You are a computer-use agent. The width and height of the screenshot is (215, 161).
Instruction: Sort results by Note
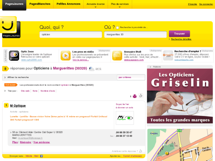click(x=35, y=91)
